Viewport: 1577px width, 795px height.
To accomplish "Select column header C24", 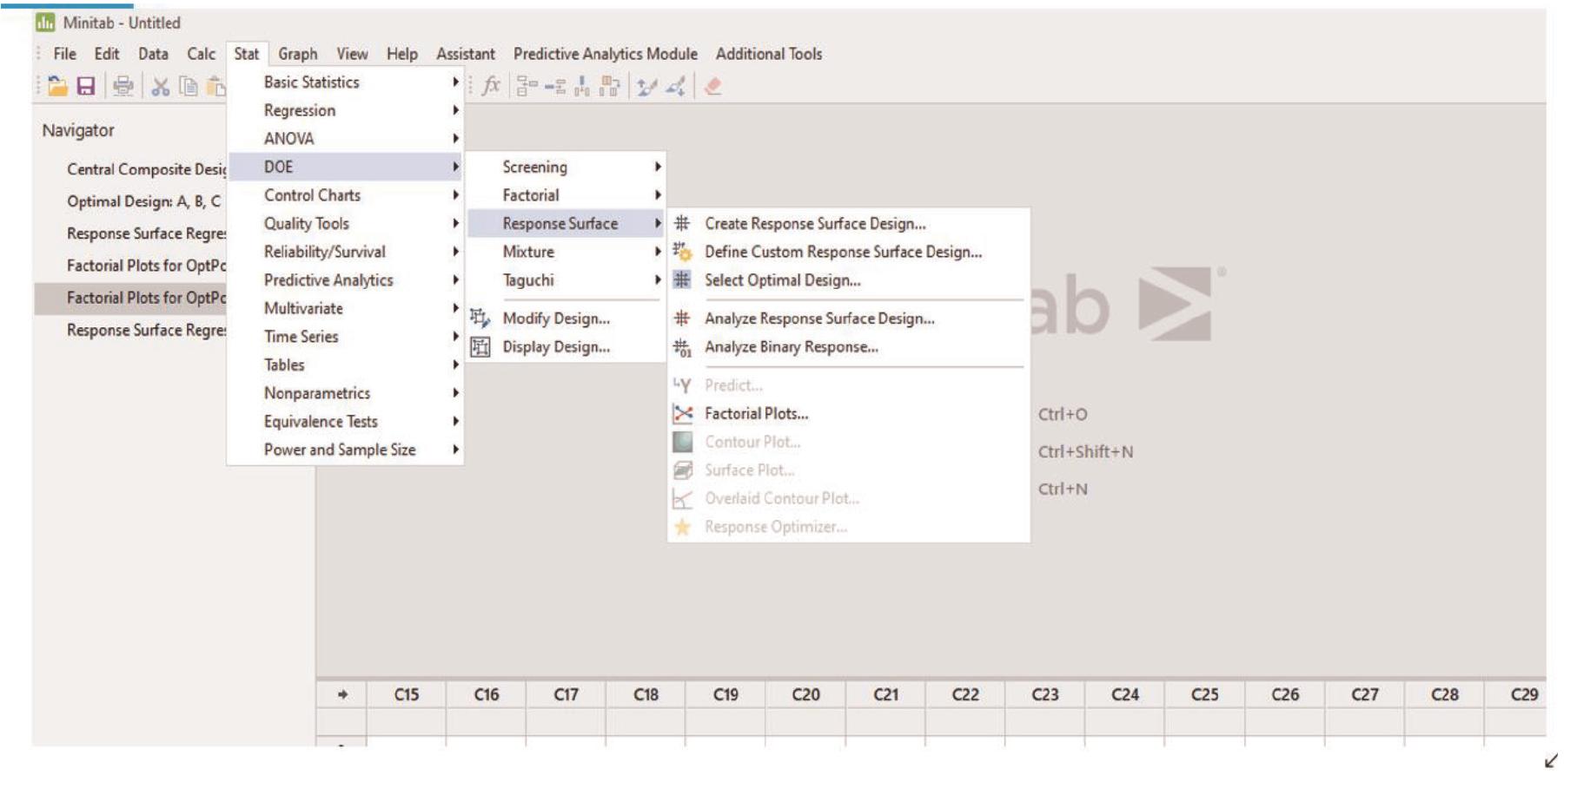I will point(1124,694).
